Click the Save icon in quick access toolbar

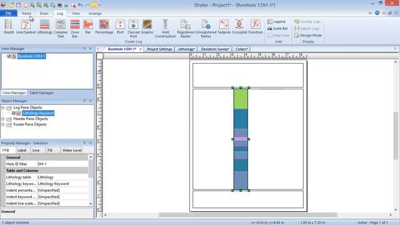click(18, 5)
